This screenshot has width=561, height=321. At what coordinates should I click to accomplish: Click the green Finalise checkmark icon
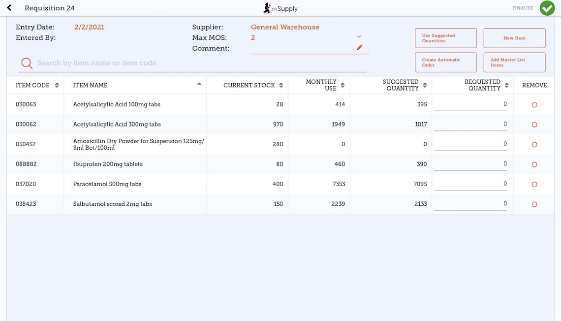click(547, 8)
